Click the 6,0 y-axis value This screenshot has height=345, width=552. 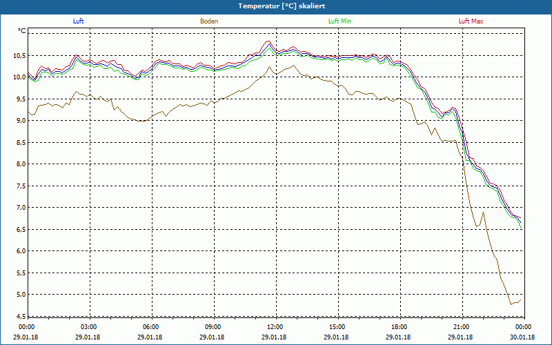click(21, 251)
